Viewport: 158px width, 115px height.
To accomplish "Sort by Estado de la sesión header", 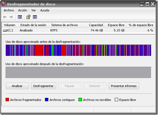I will click(34, 25).
